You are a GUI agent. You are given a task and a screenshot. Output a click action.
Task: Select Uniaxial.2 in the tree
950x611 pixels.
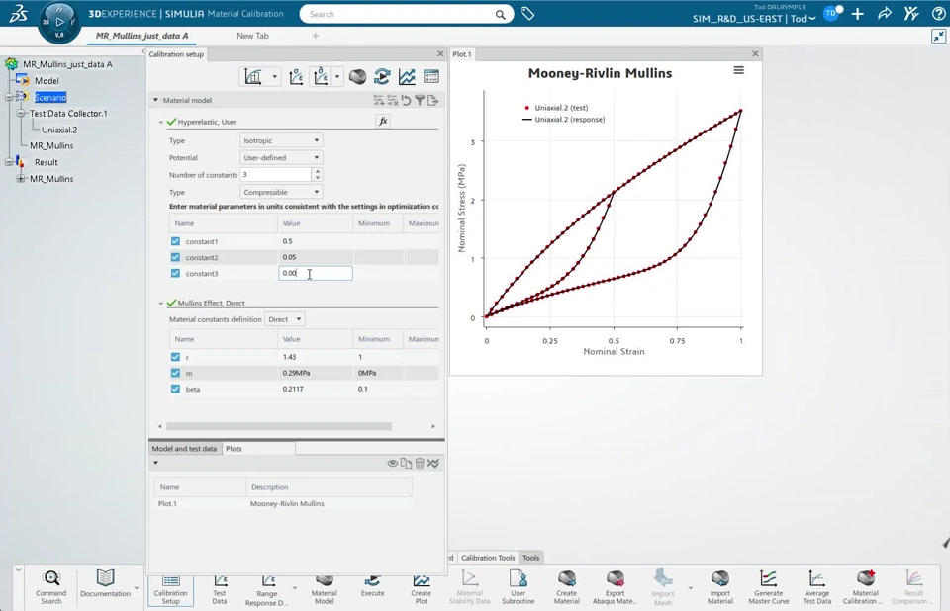[x=59, y=130]
